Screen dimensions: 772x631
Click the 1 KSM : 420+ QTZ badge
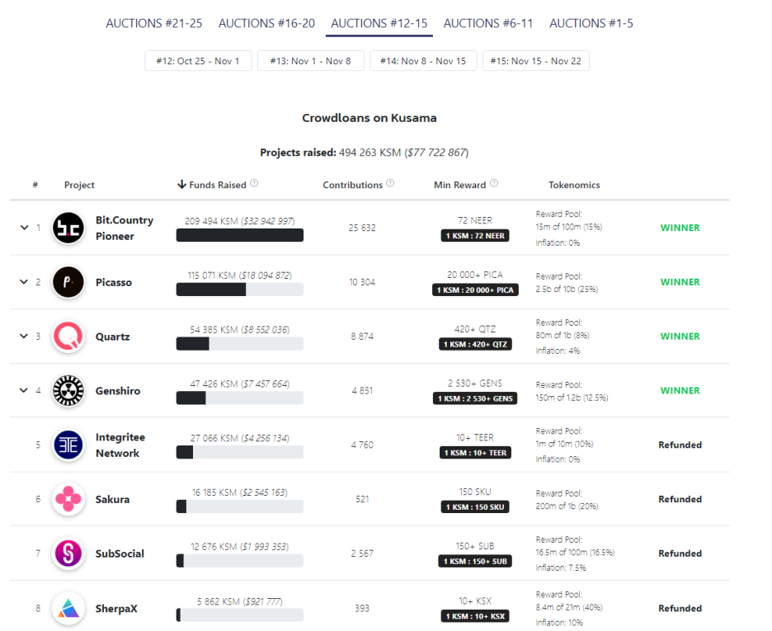[475, 344]
